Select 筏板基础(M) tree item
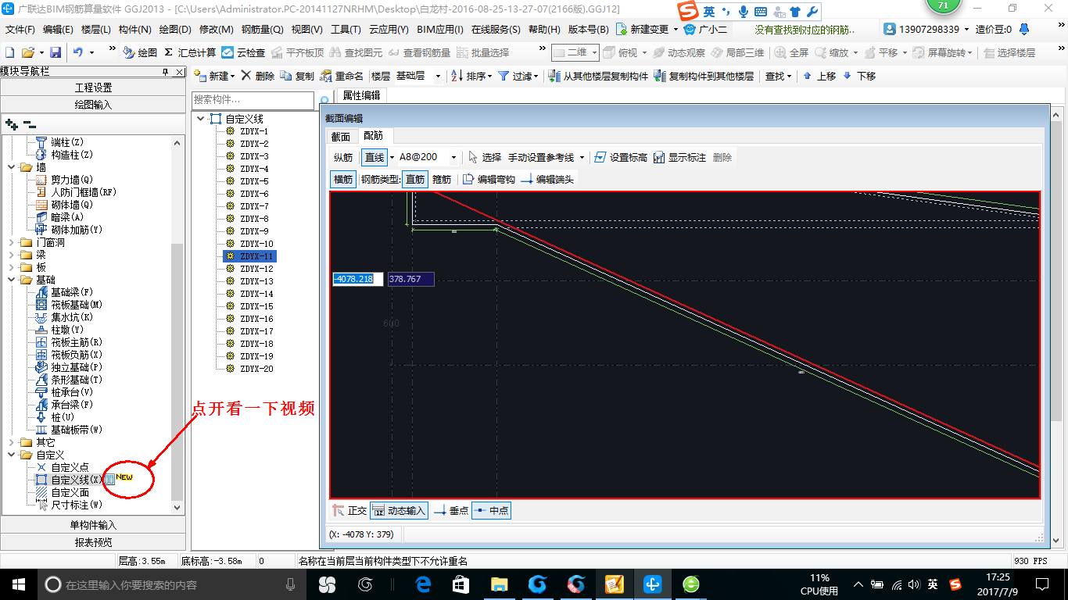This screenshot has width=1068, height=600. tap(77, 305)
